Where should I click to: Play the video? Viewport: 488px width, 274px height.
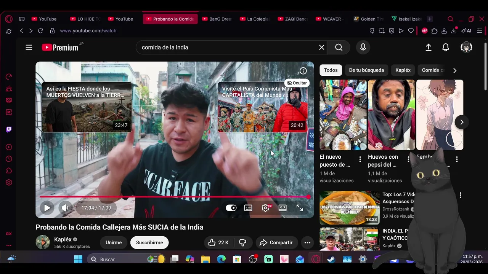(47, 208)
